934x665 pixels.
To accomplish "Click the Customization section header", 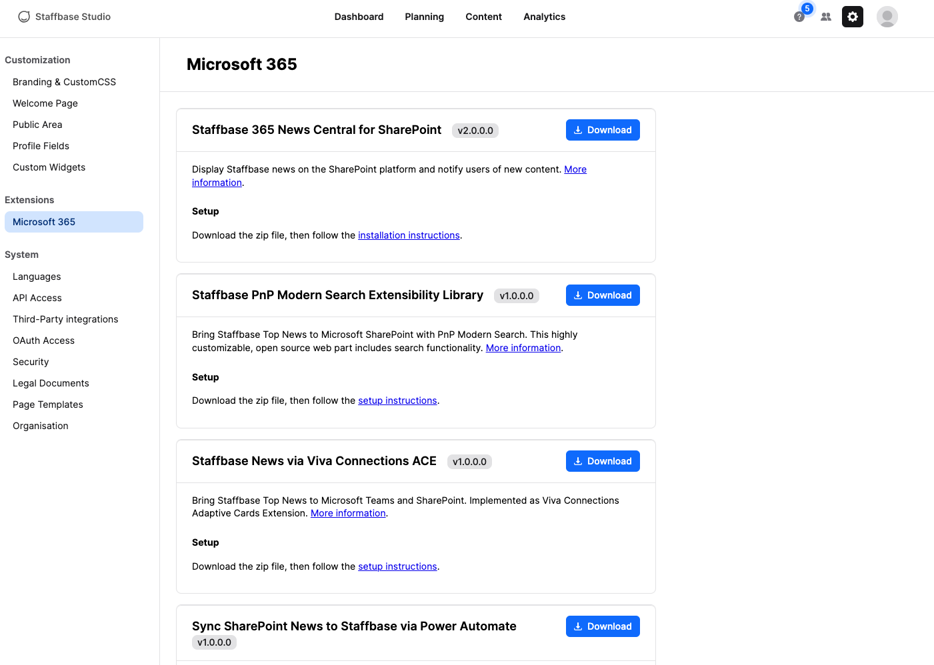I will [37, 60].
